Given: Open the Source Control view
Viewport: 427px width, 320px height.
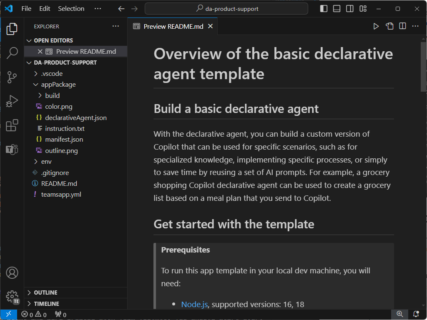Looking at the screenshot, I should [13, 77].
